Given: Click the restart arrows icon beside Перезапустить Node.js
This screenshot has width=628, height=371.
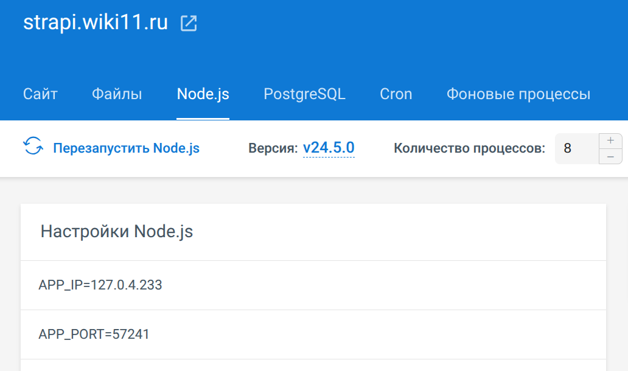Looking at the screenshot, I should (33, 146).
